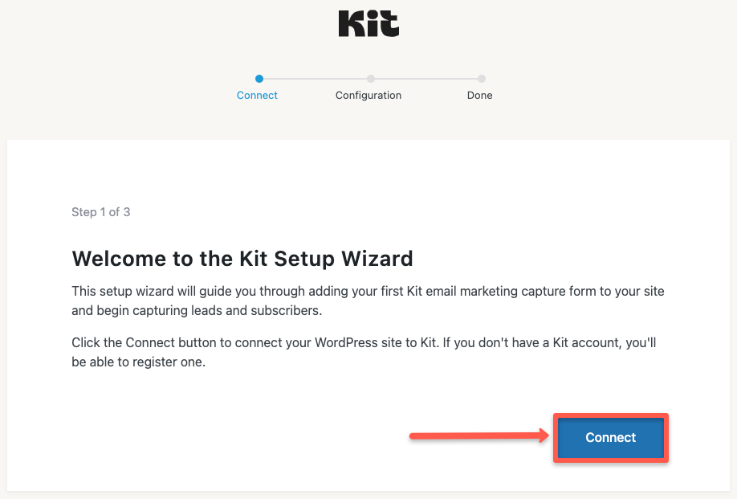Click the "Step 1 of 3" text
Screen dimensions: 737x499
click(100, 212)
